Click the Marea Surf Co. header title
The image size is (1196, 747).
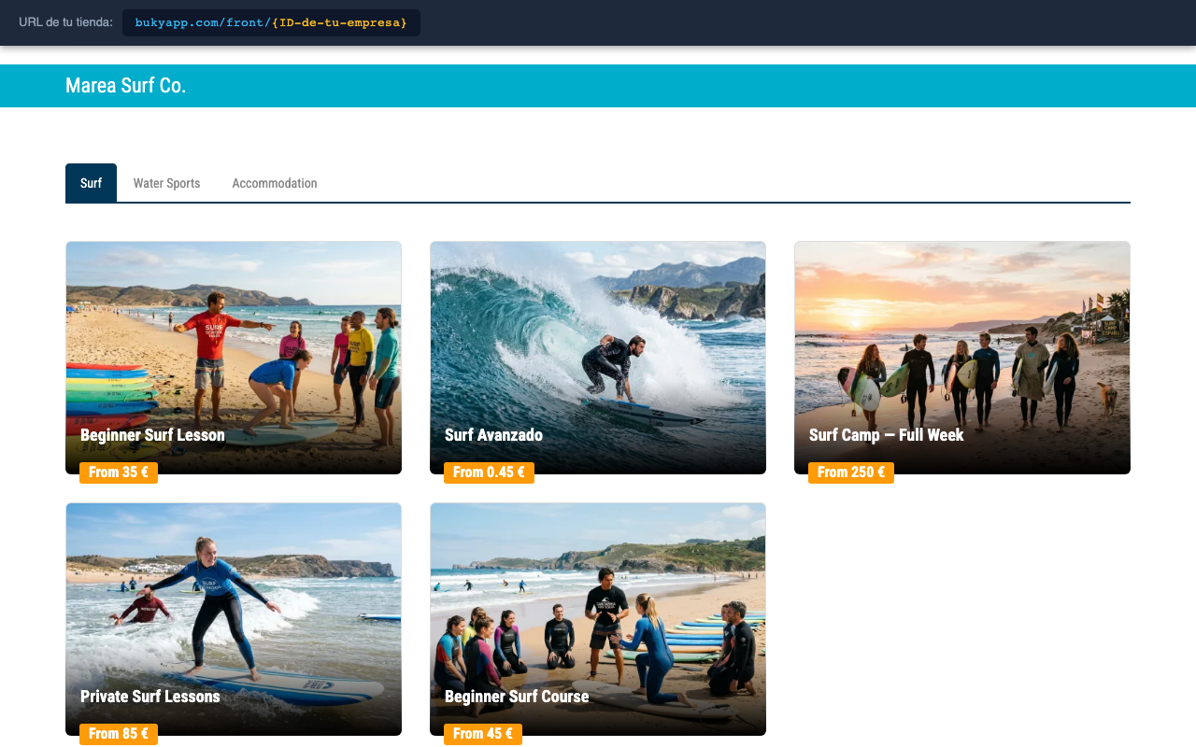point(126,86)
